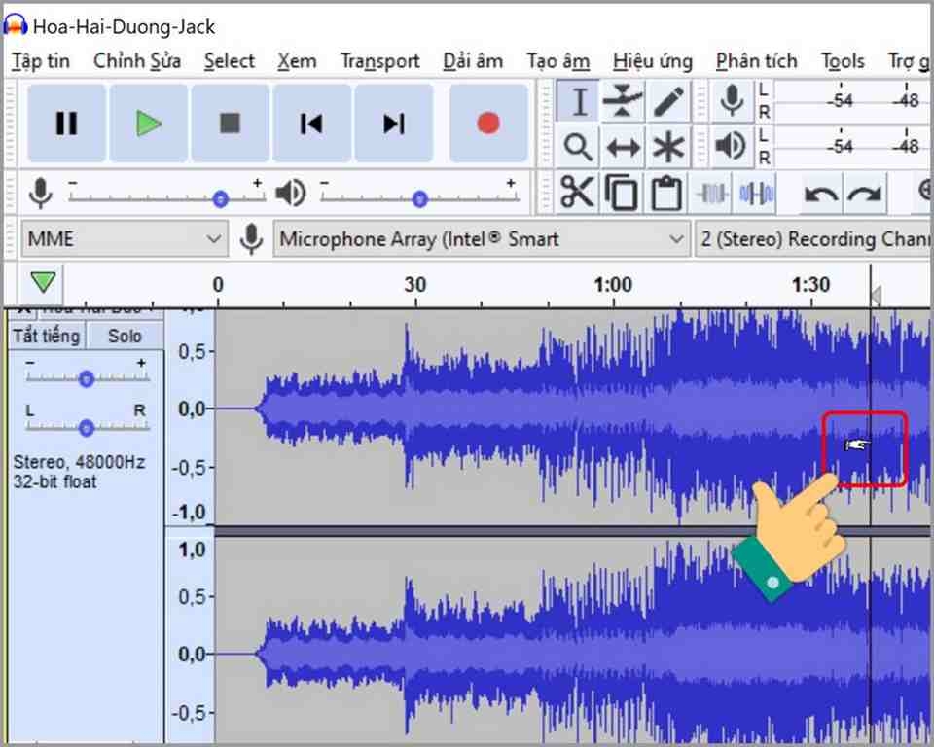Viewport: 934px width, 747px height.
Task: Activate the Draw tool pencil icon
Action: point(669,99)
